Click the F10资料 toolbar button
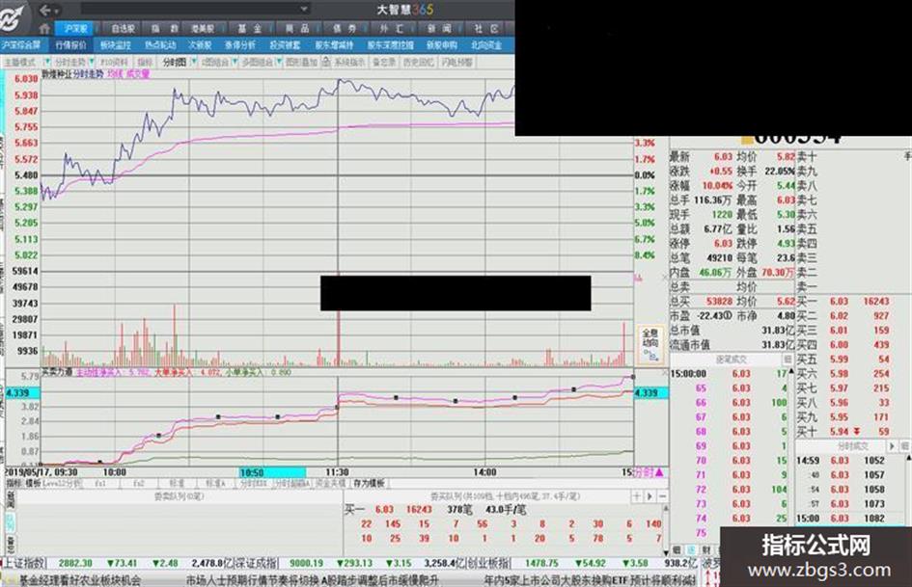 114,62
